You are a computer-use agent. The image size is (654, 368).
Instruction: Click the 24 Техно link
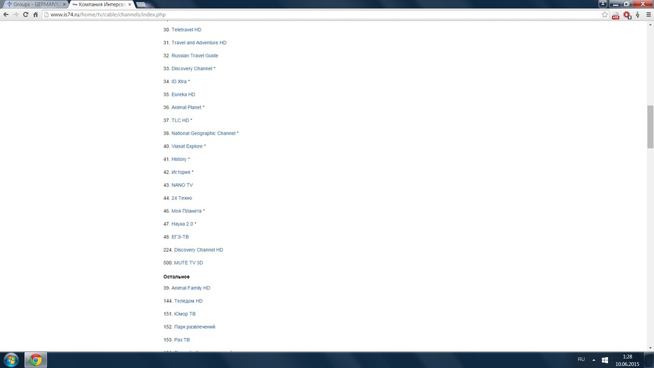tap(182, 198)
